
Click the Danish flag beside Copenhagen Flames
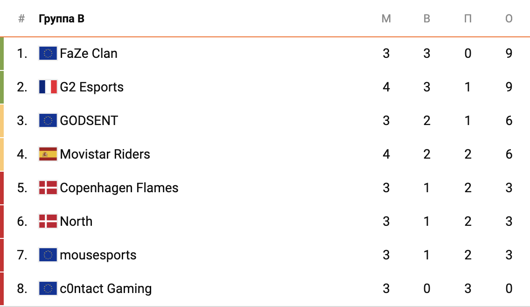click(x=48, y=188)
